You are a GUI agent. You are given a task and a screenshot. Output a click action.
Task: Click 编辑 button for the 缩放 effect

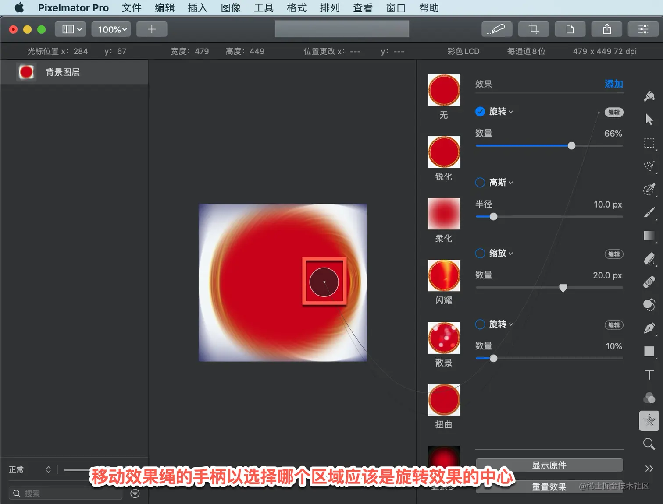(614, 254)
